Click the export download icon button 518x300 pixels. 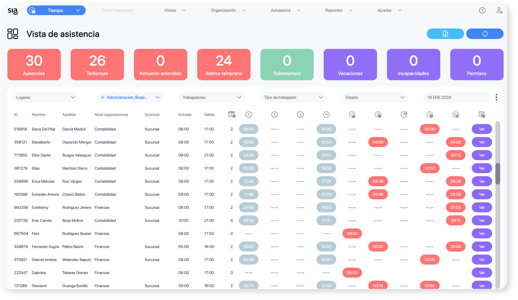coord(445,34)
